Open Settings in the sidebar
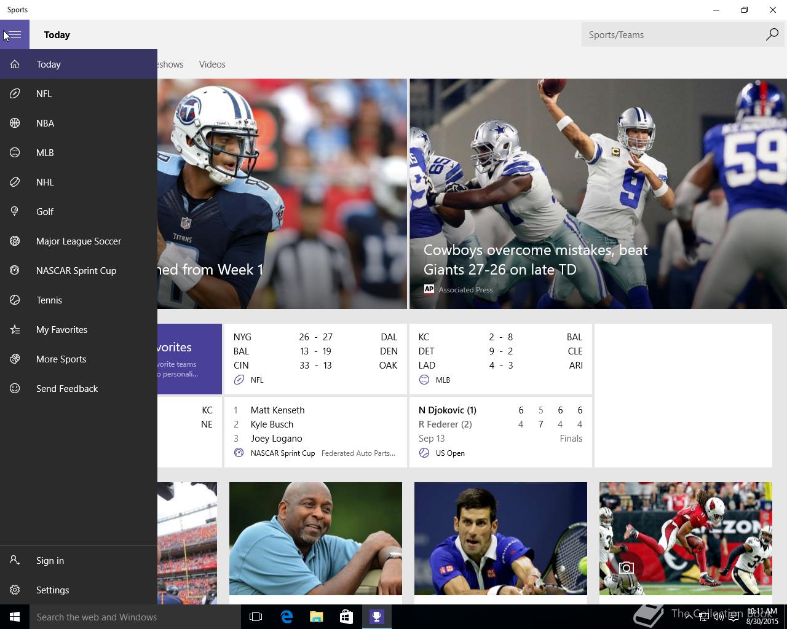 tap(79, 590)
